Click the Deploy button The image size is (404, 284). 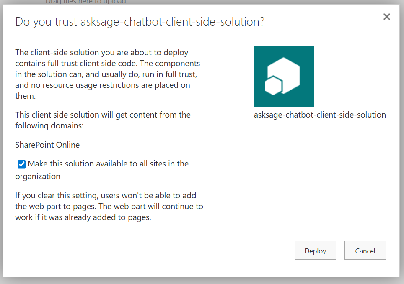click(315, 250)
